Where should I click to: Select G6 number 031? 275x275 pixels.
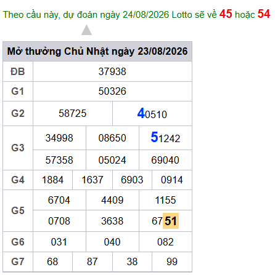pyautogui.click(x=59, y=242)
